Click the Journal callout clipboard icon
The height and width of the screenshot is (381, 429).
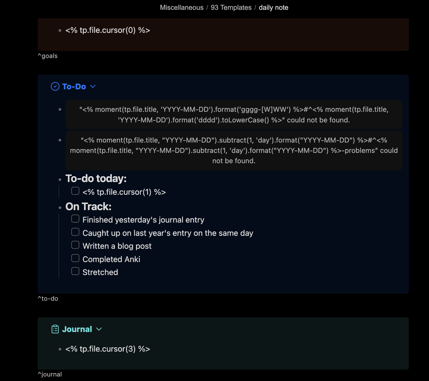click(x=55, y=329)
